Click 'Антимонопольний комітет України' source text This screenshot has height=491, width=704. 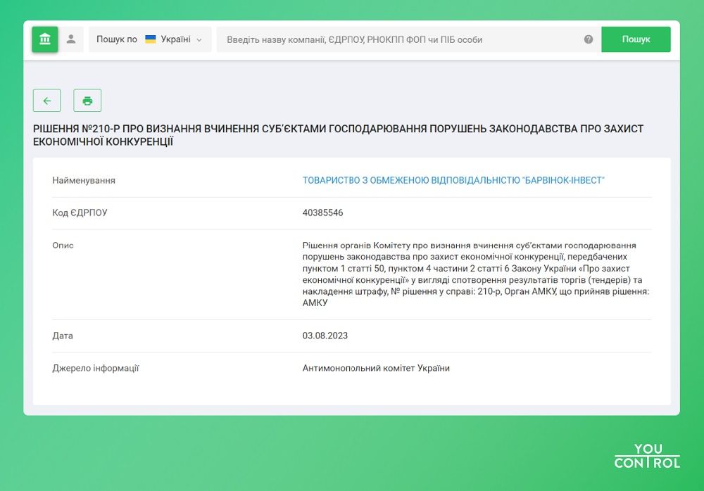pyautogui.click(x=377, y=368)
